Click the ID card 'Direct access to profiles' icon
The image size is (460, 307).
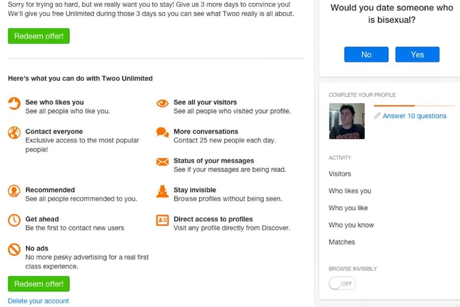162,221
